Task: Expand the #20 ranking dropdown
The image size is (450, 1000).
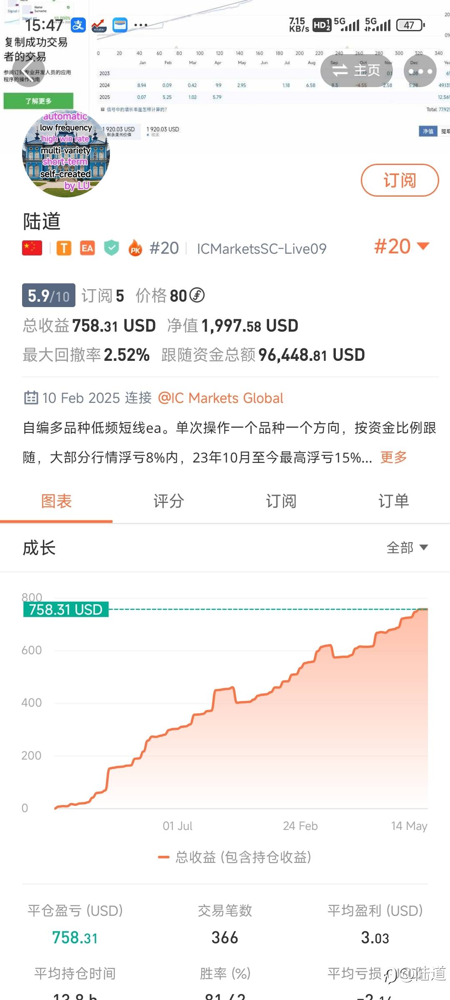Action: [x=401, y=246]
